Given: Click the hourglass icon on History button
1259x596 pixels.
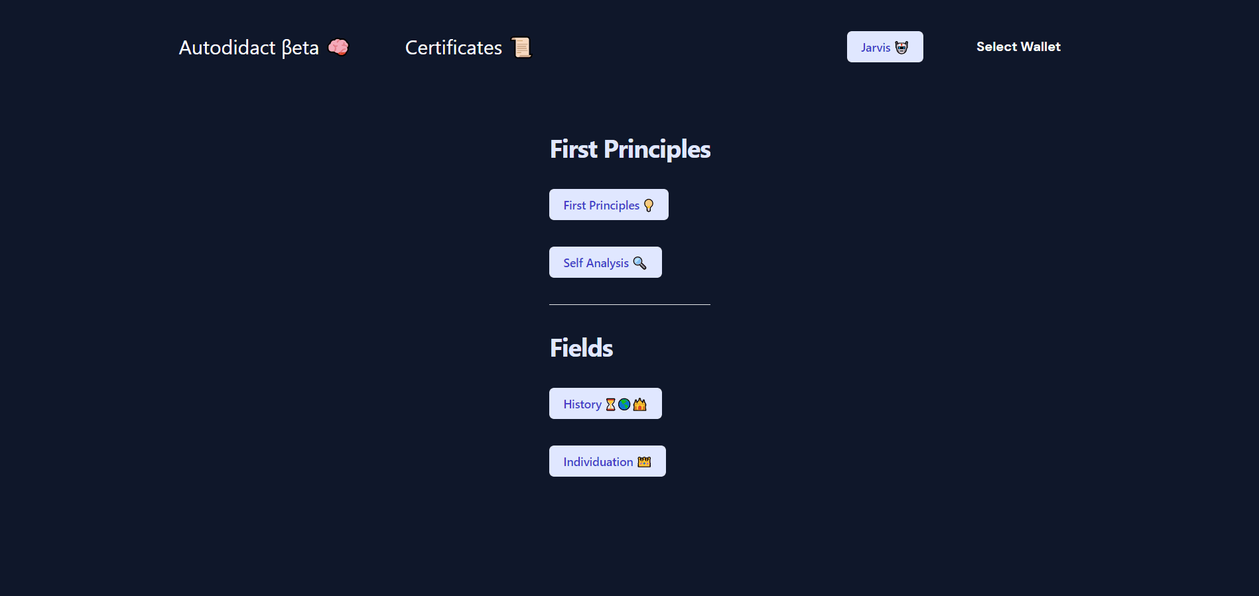Looking at the screenshot, I should pos(610,404).
